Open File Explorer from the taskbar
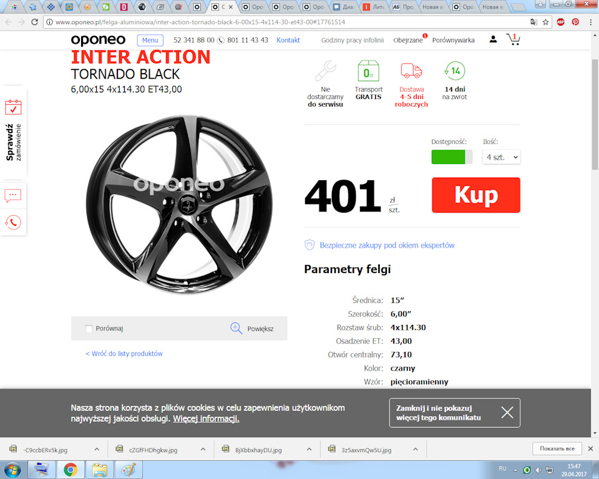Screen dimensions: 599x479 click(99, 470)
